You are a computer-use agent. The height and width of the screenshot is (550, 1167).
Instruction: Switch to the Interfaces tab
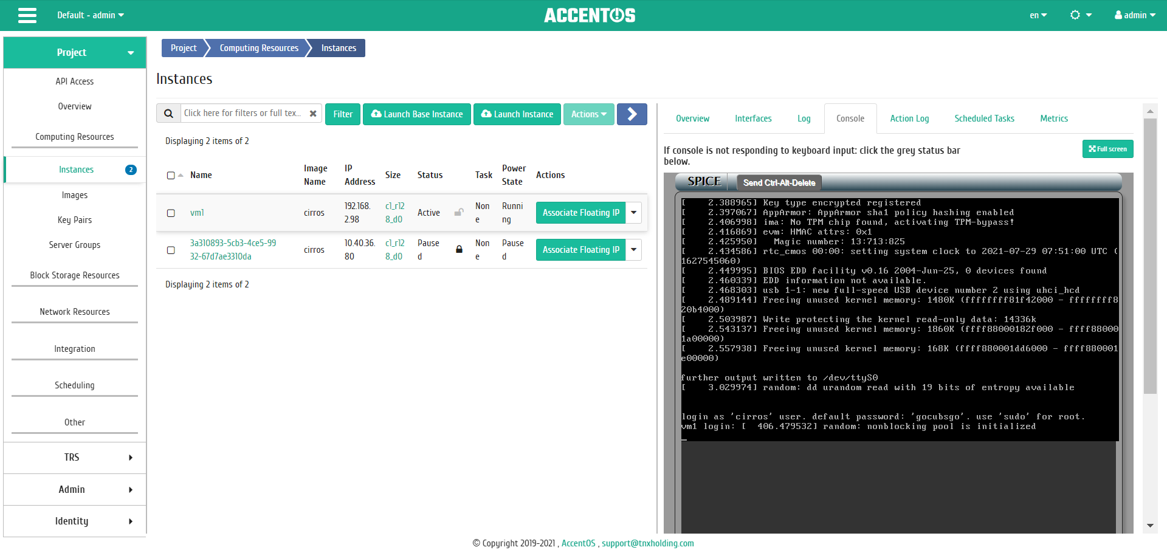coord(753,119)
